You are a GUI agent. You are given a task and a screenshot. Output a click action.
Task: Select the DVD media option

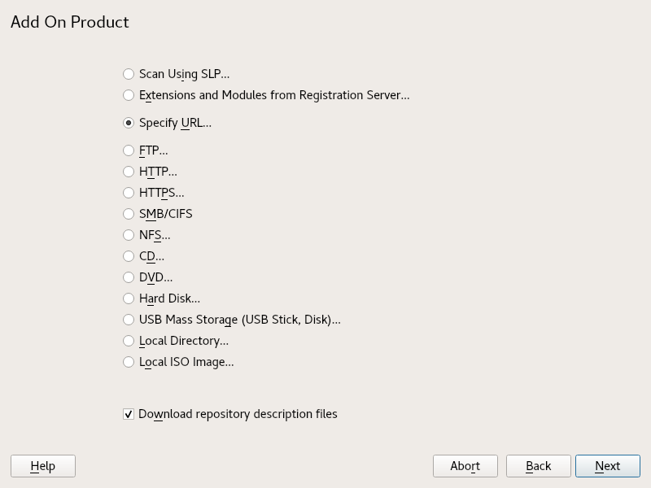129,277
